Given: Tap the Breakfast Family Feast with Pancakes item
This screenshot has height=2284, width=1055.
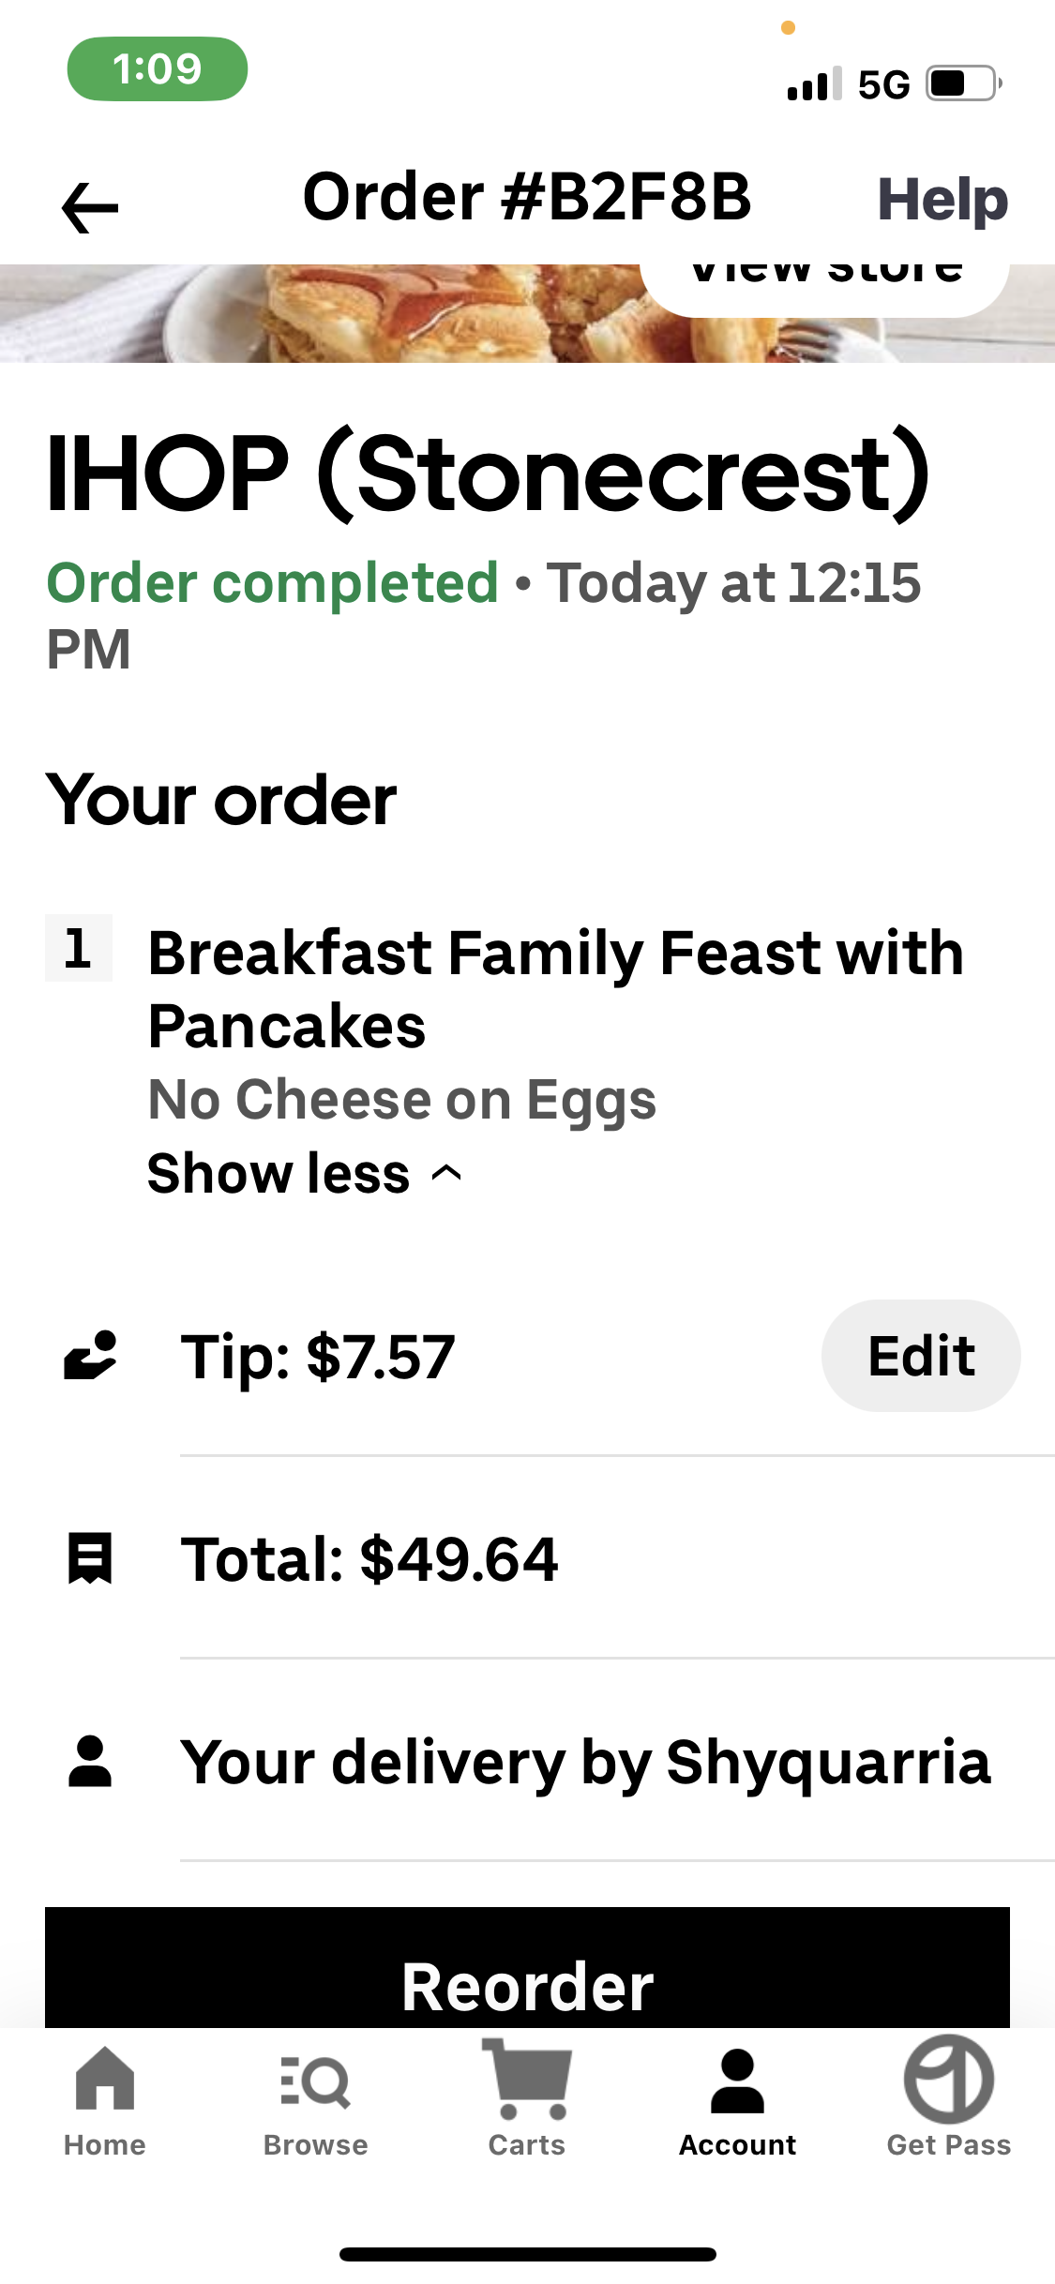Looking at the screenshot, I should pos(555,989).
